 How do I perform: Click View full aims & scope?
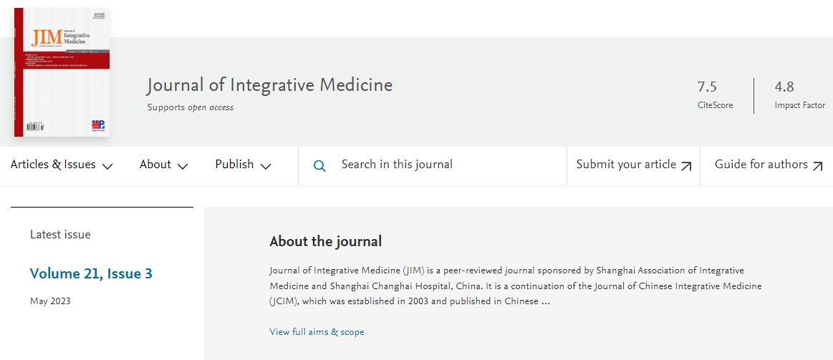pyautogui.click(x=317, y=332)
